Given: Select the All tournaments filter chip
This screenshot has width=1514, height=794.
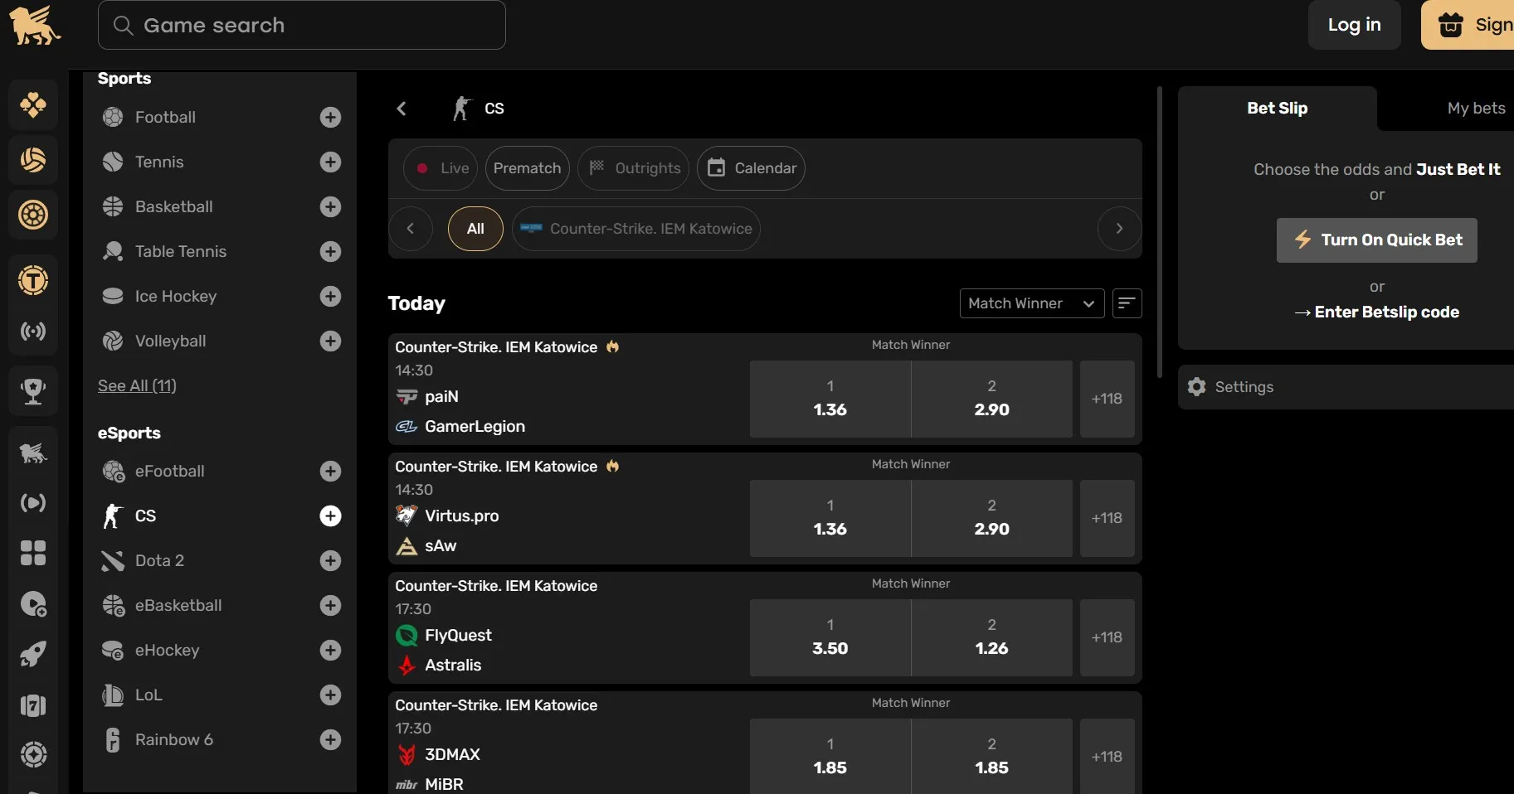Looking at the screenshot, I should coord(475,229).
